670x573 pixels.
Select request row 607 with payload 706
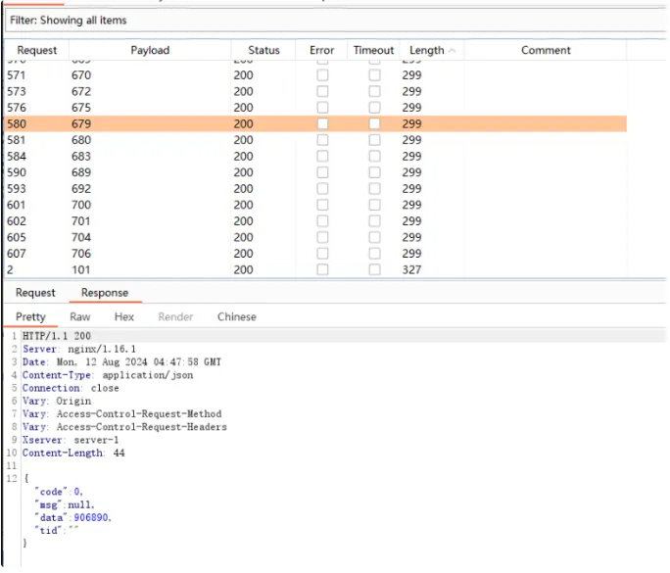point(315,254)
